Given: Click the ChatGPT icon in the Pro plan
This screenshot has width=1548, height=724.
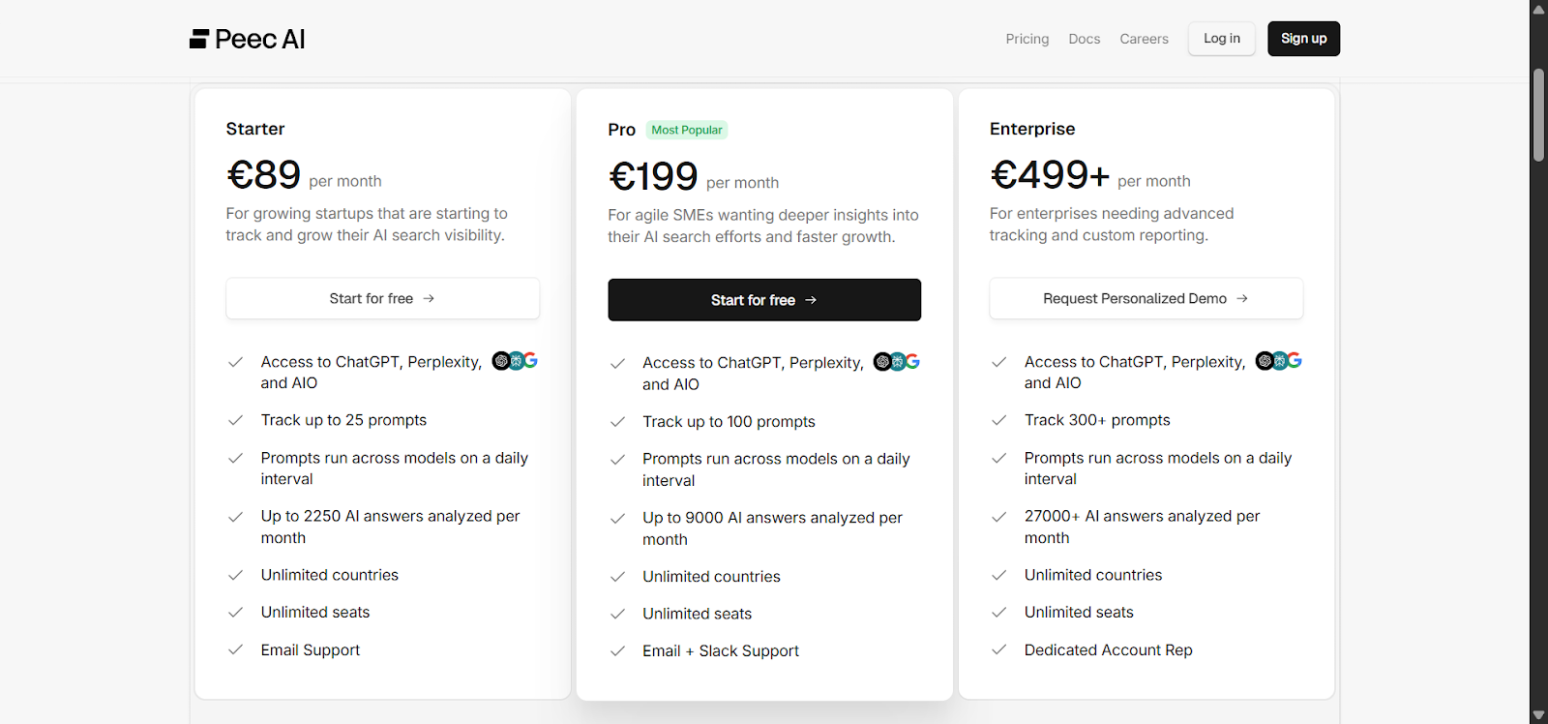Looking at the screenshot, I should tap(881, 362).
